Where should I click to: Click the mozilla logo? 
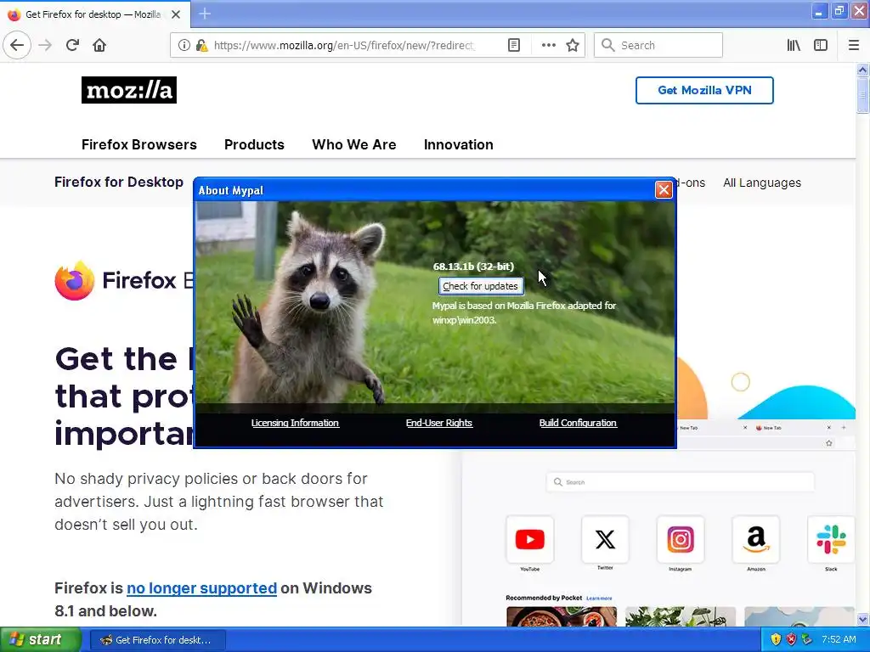tap(129, 90)
